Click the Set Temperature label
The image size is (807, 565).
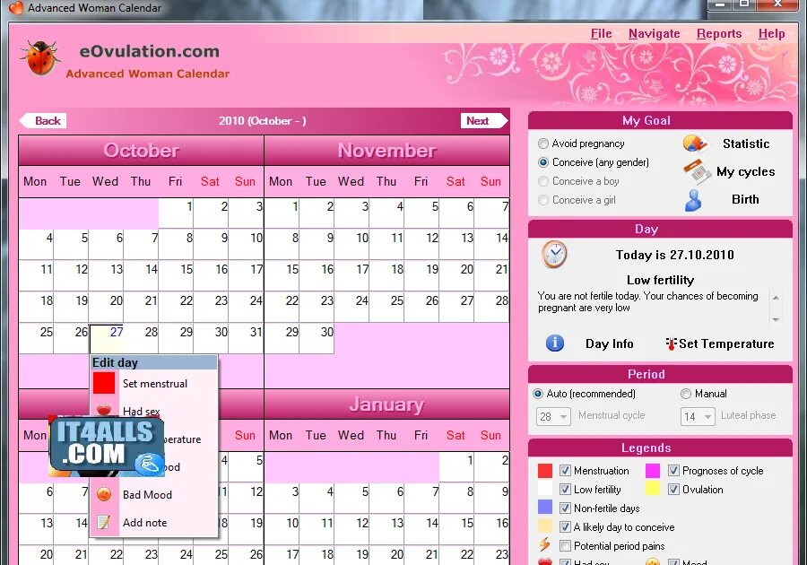tap(726, 343)
